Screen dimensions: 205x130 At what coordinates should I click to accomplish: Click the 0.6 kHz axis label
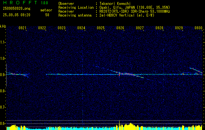tap(3, 123)
